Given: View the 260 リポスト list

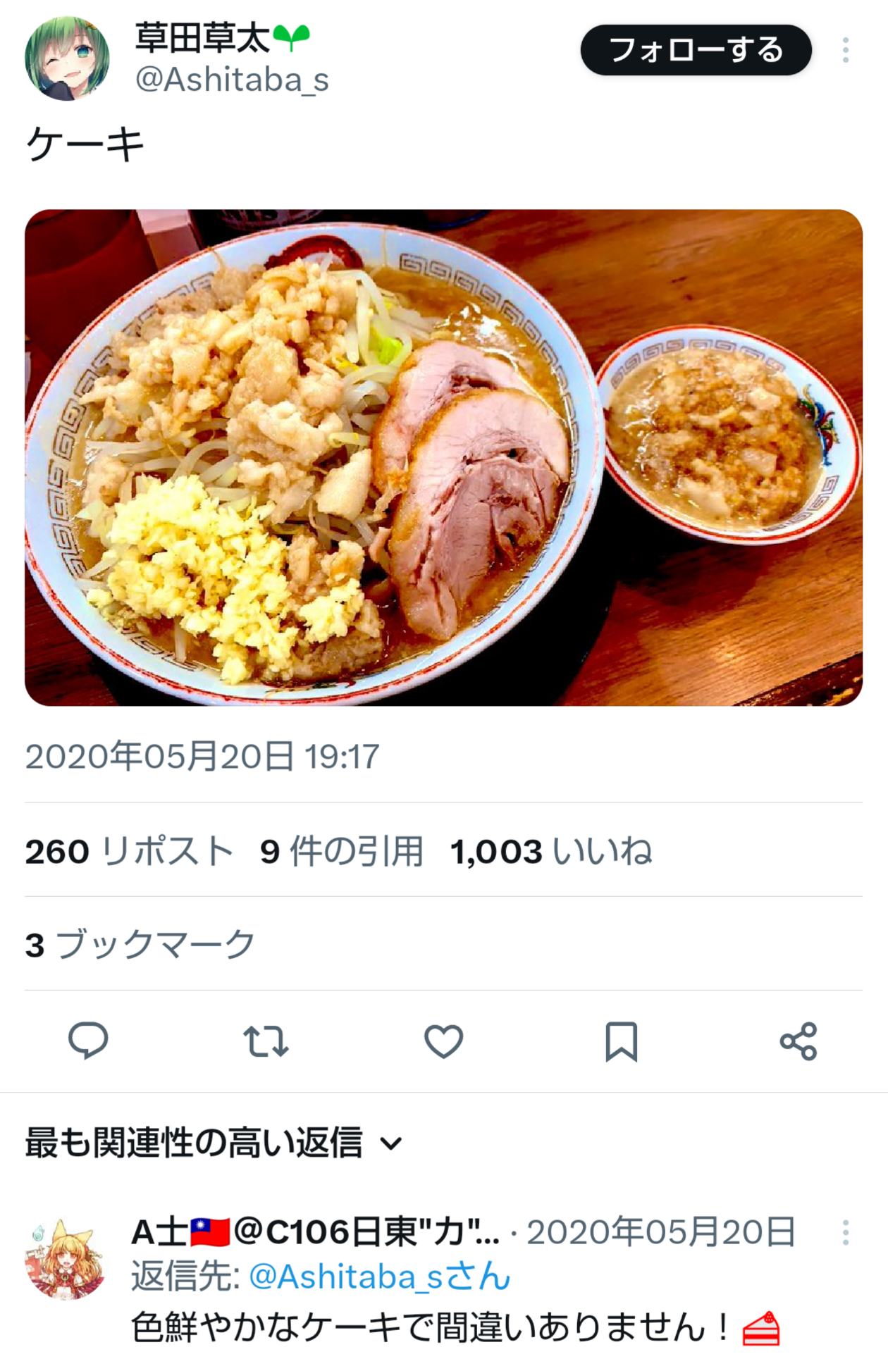Looking at the screenshot, I should coord(129,851).
